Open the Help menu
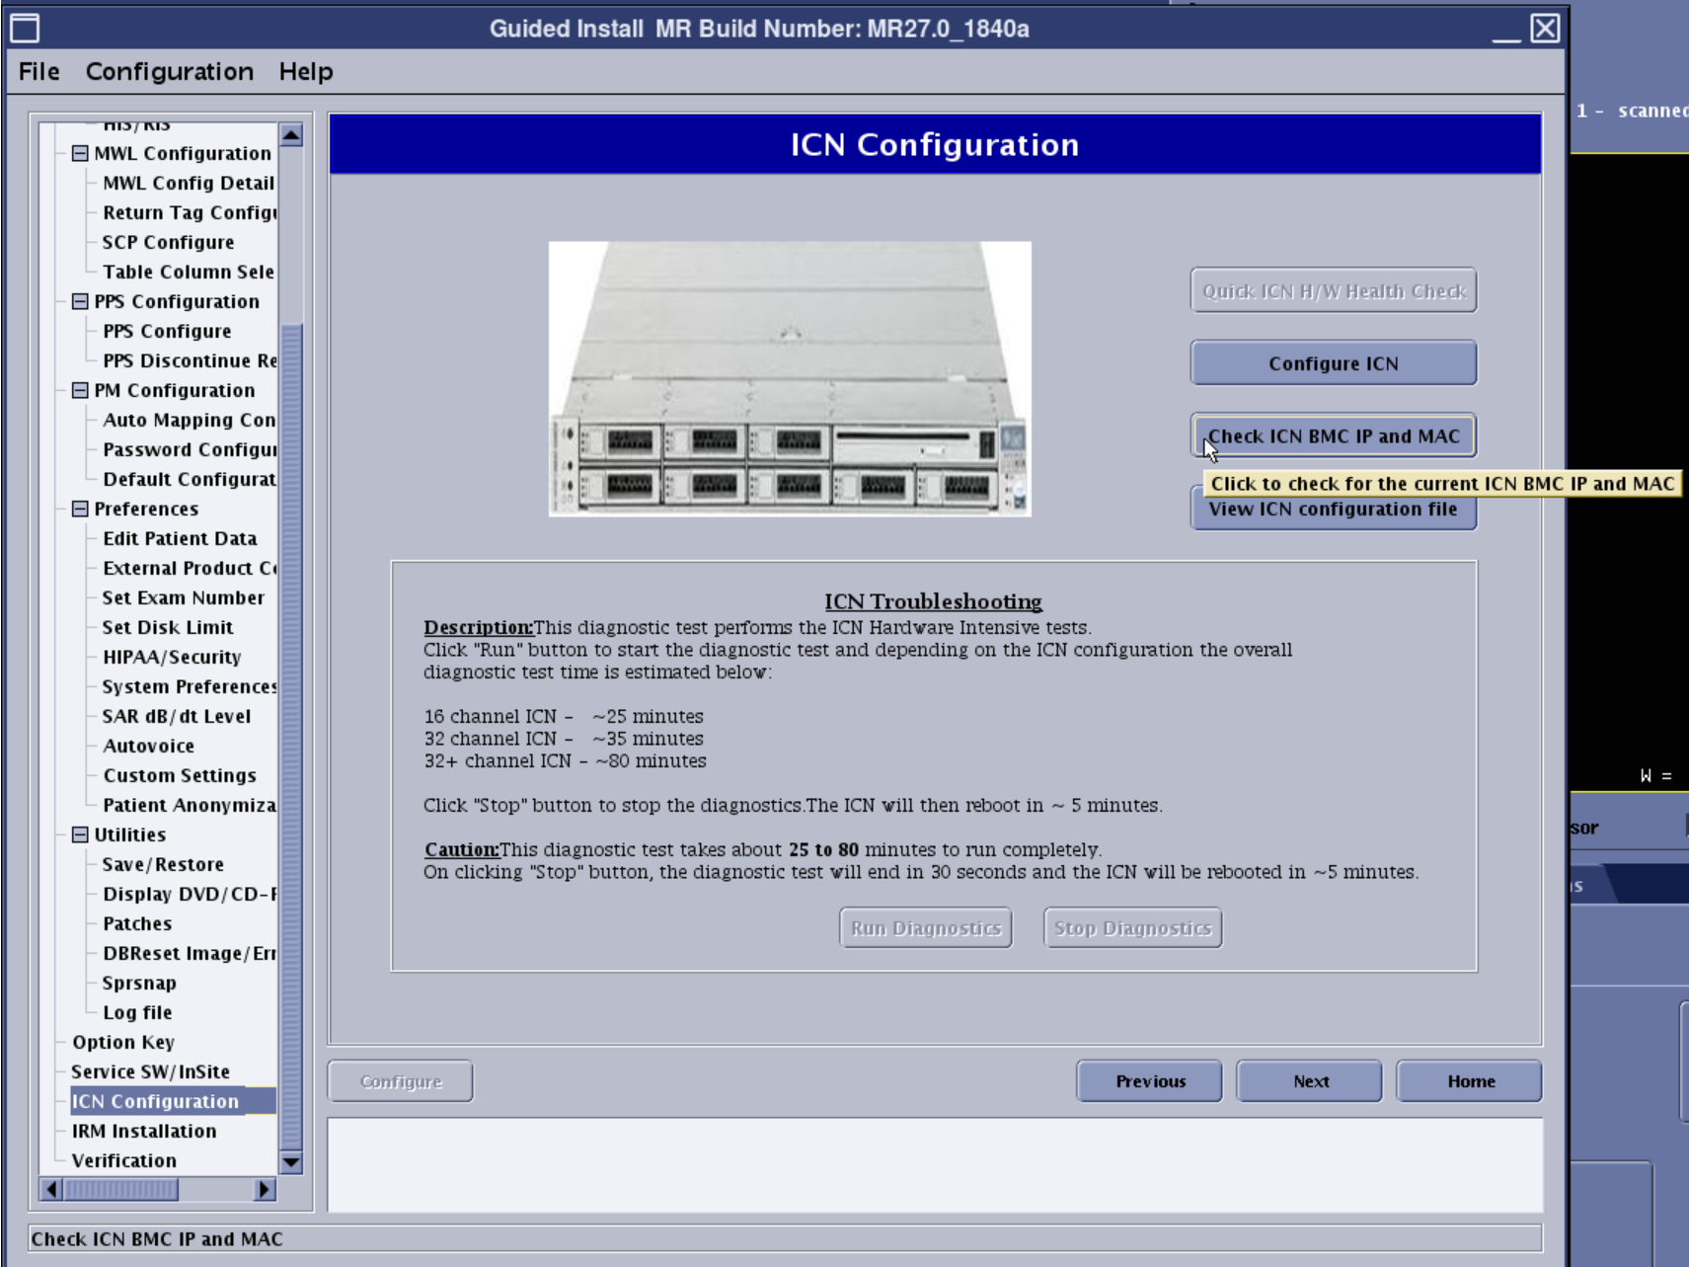The image size is (1689, 1267). point(305,72)
